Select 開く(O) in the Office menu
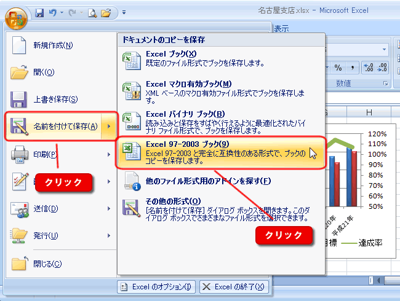Image resolution: width=400 pixels, height=301 pixels. coord(61,72)
